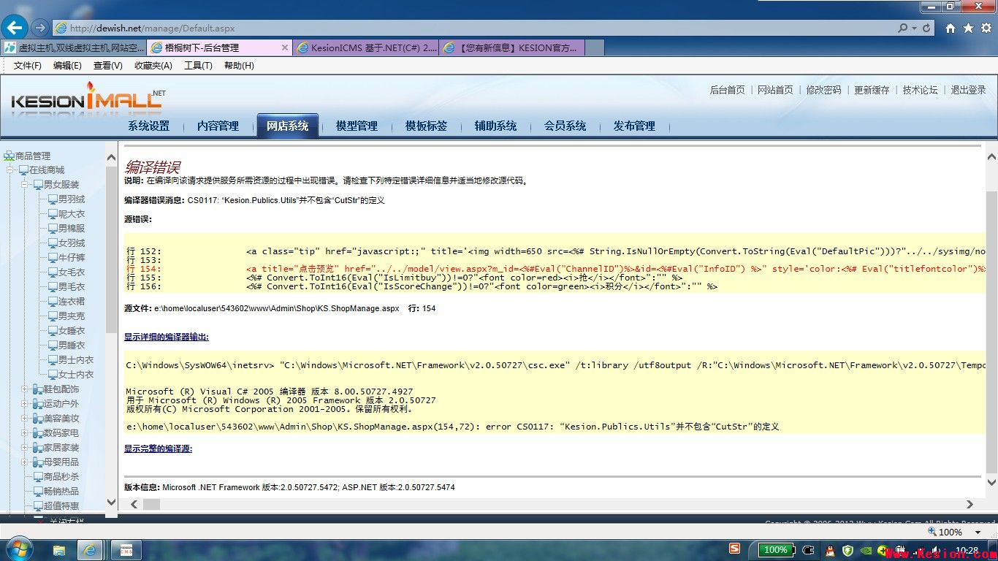Click the 后台首页 link

point(728,90)
